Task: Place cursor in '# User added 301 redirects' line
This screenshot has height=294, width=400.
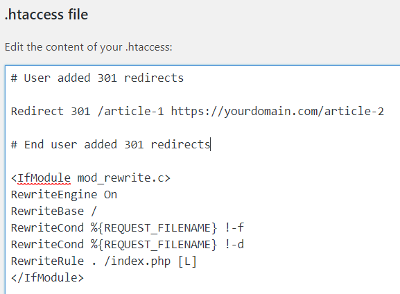Action: pos(97,78)
